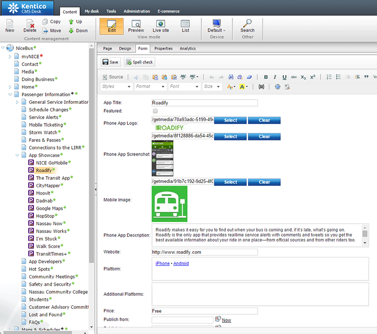Open the Tools tab
The width and height of the screenshot is (377, 334).
click(x=111, y=11)
